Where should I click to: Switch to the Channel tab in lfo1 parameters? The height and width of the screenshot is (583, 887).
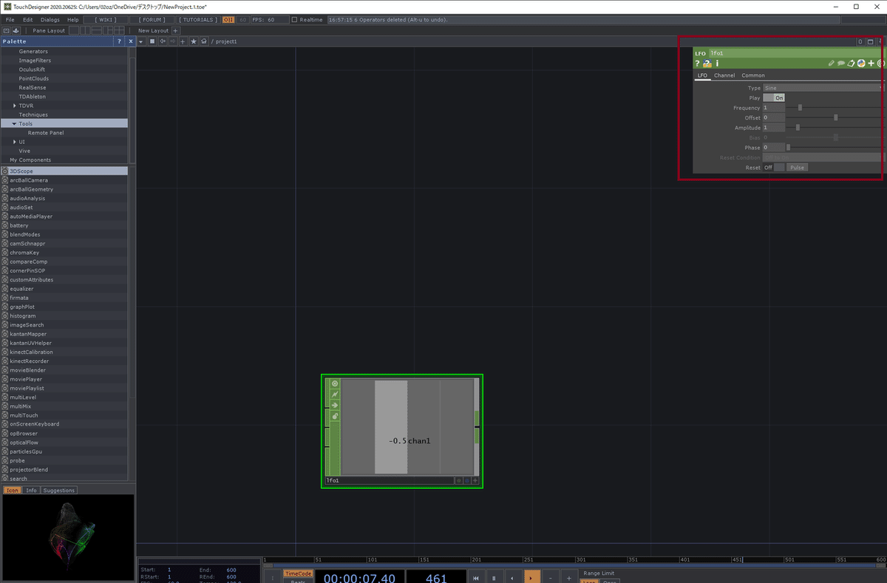click(724, 75)
